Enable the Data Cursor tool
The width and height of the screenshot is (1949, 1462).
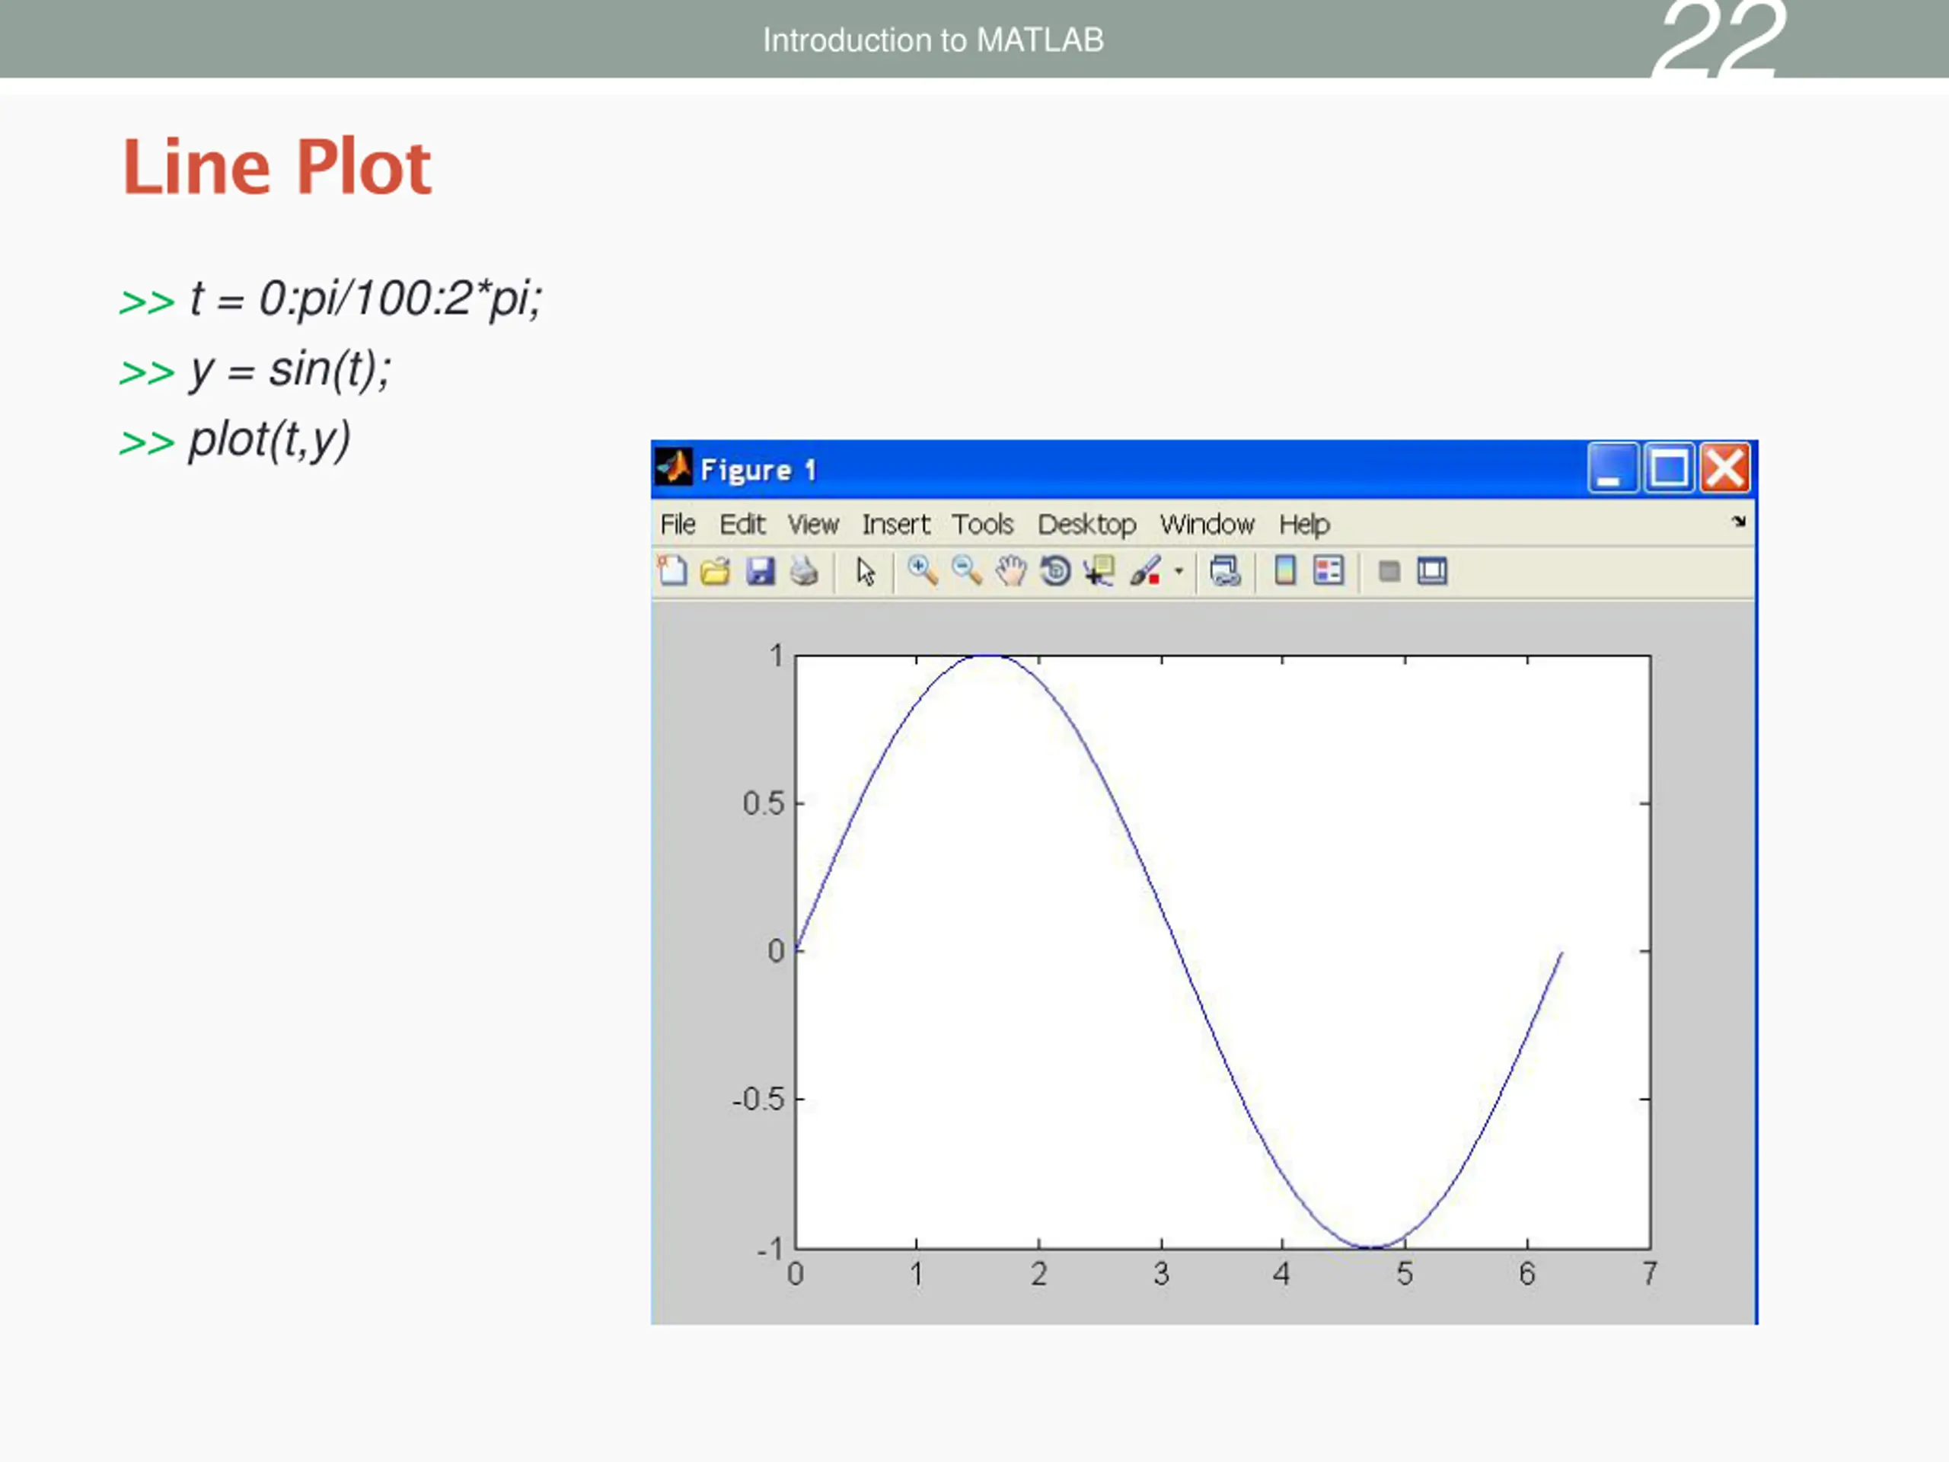pos(1099,571)
